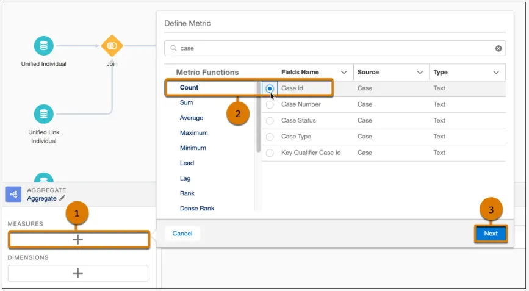529x291 pixels.
Task: Select the Join node icon
Action: click(112, 46)
